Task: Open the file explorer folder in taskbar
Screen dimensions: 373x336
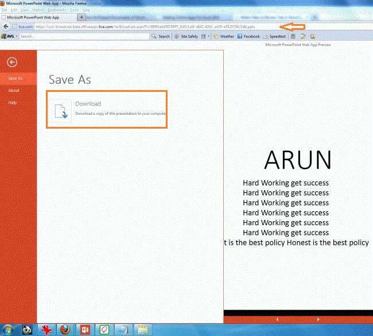Action: click(143, 330)
